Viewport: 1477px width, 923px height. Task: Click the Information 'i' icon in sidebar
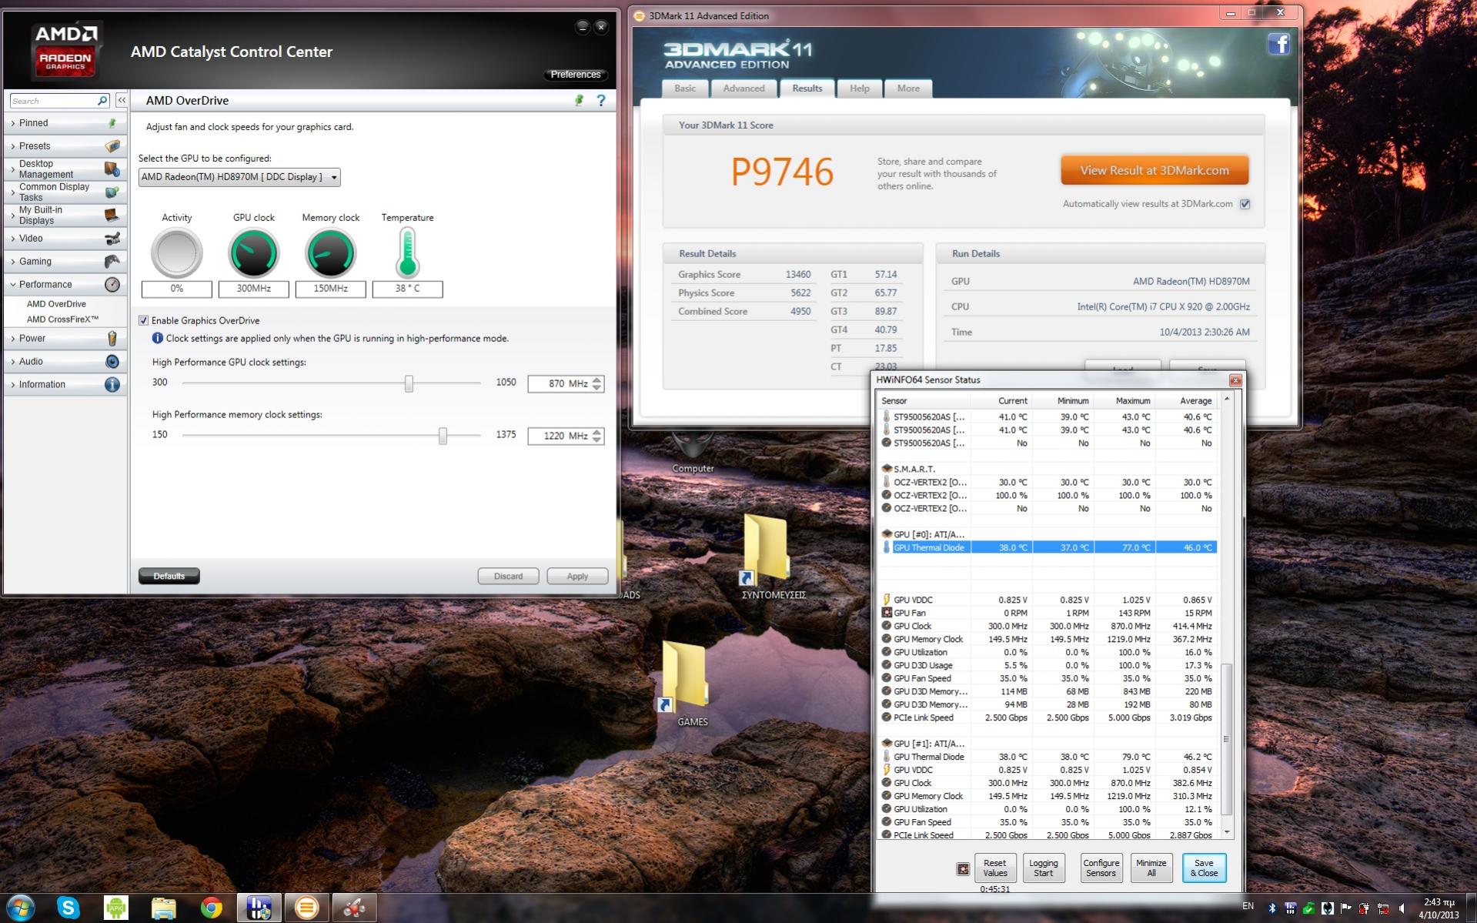[112, 384]
